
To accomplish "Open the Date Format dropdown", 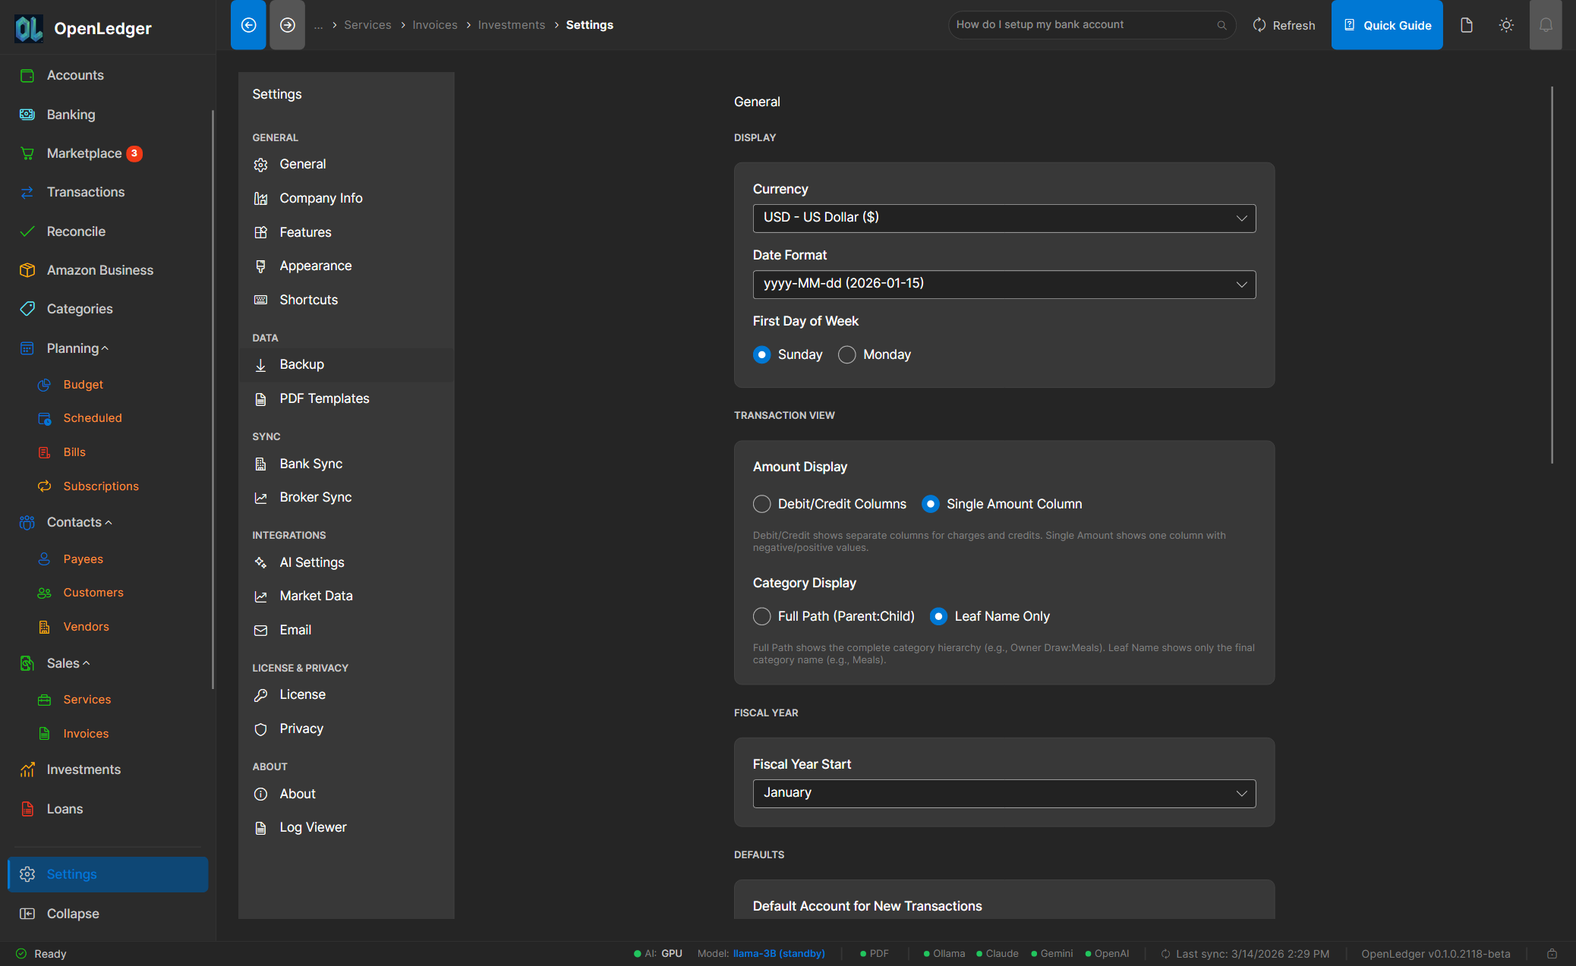I will [x=1004, y=284].
